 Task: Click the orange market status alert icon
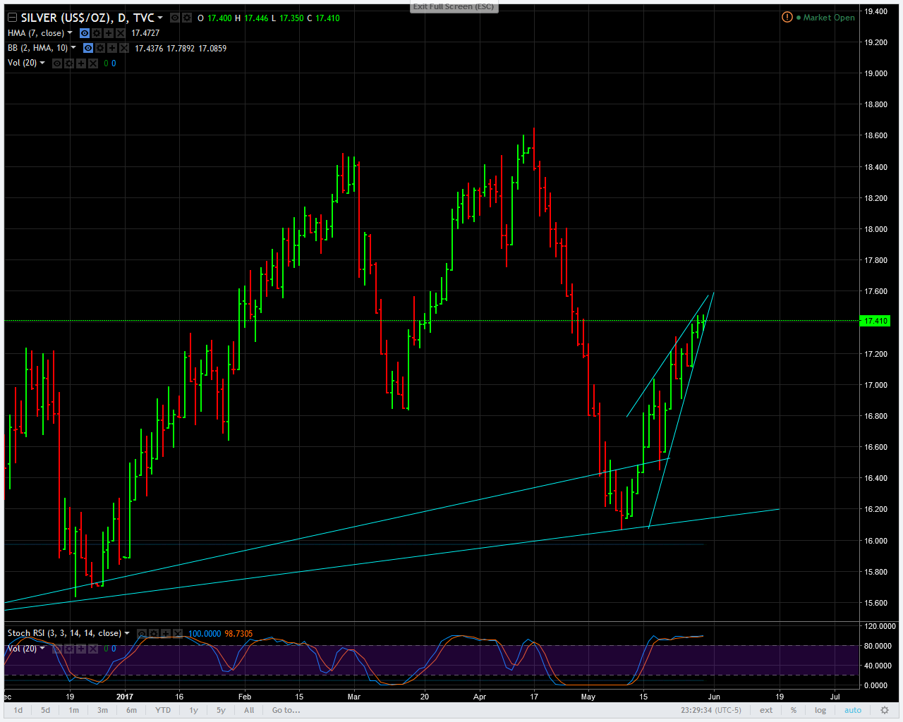(x=787, y=17)
